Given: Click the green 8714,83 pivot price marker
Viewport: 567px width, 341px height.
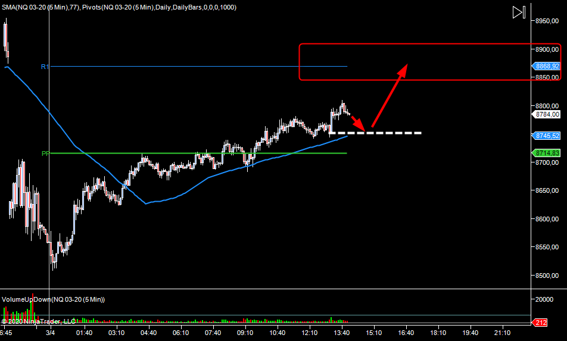Looking at the screenshot, I should pos(547,153).
